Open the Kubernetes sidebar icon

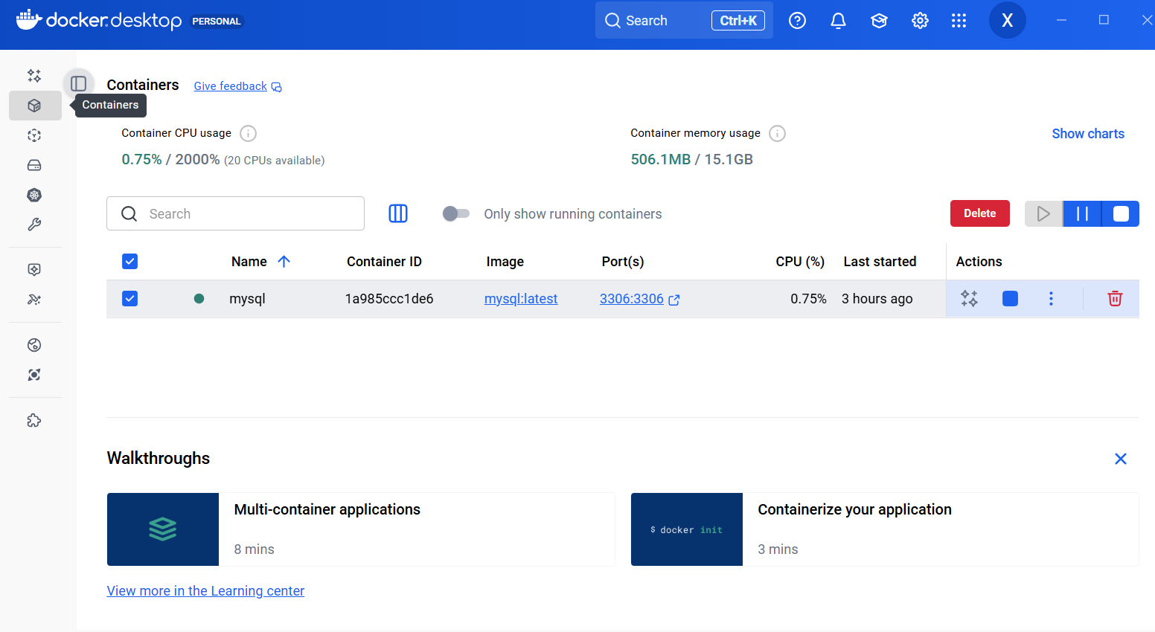pos(34,195)
